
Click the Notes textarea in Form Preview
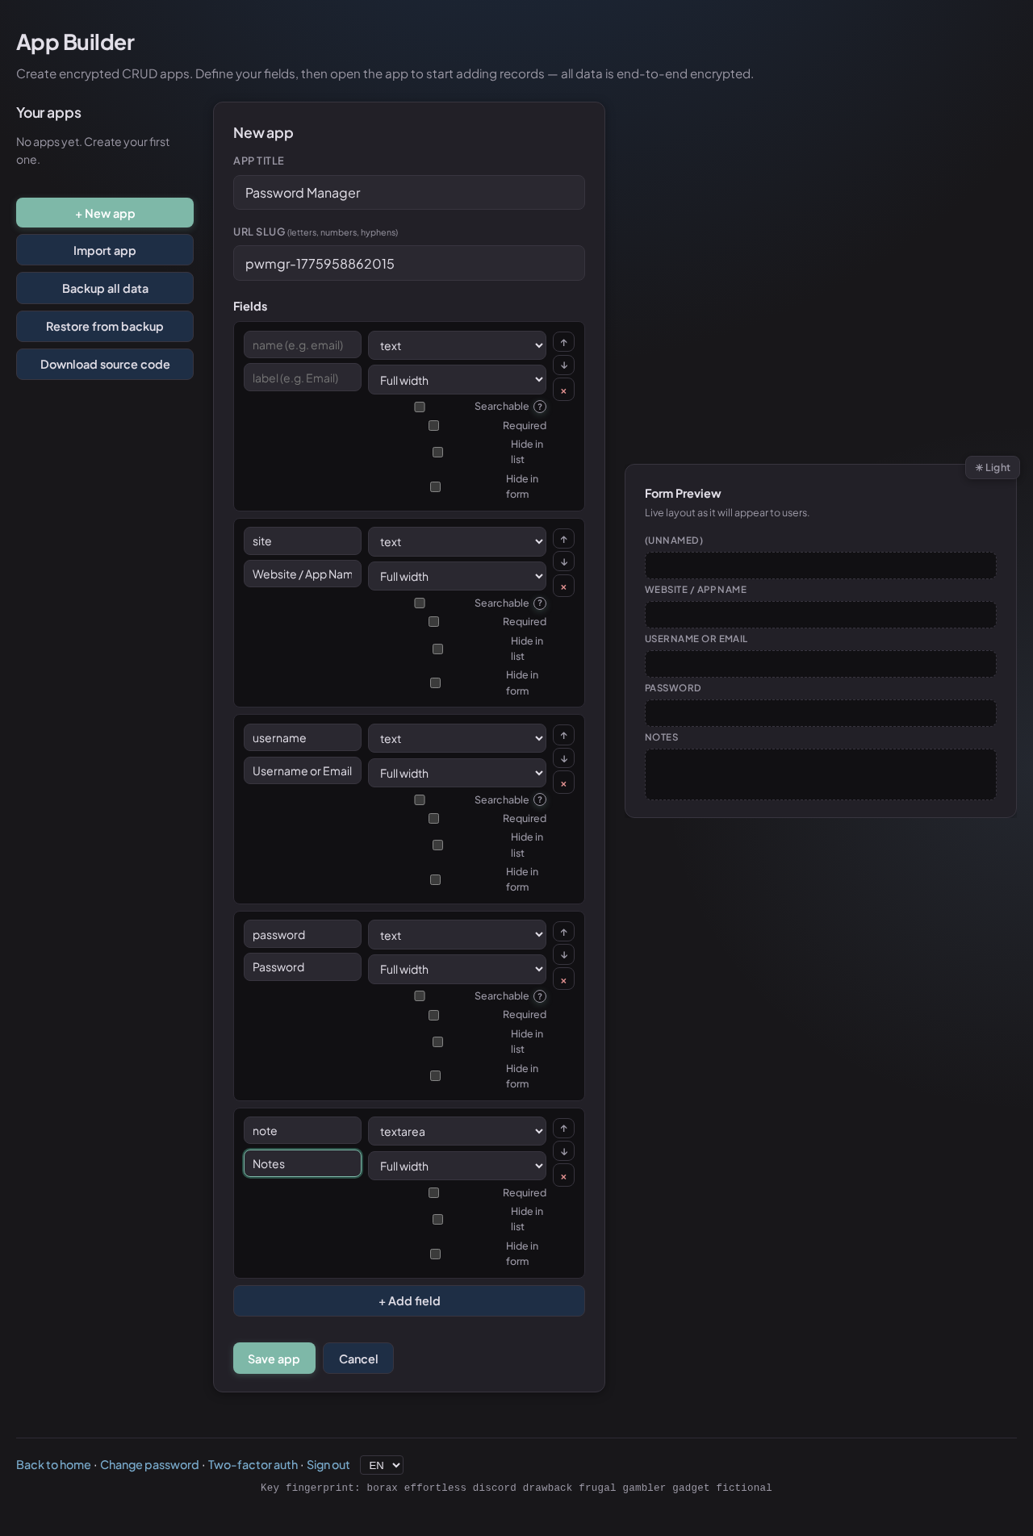[x=821, y=774]
